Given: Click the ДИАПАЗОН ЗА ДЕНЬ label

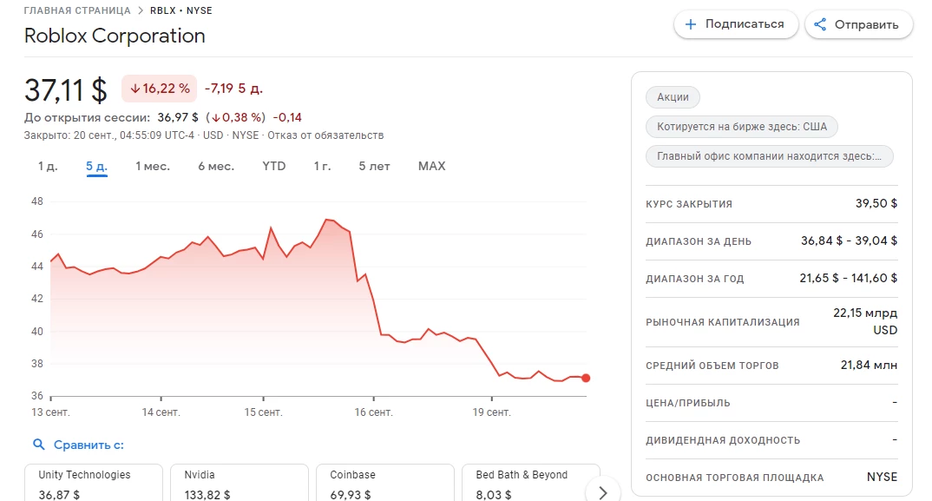Looking at the screenshot, I should pos(699,241).
